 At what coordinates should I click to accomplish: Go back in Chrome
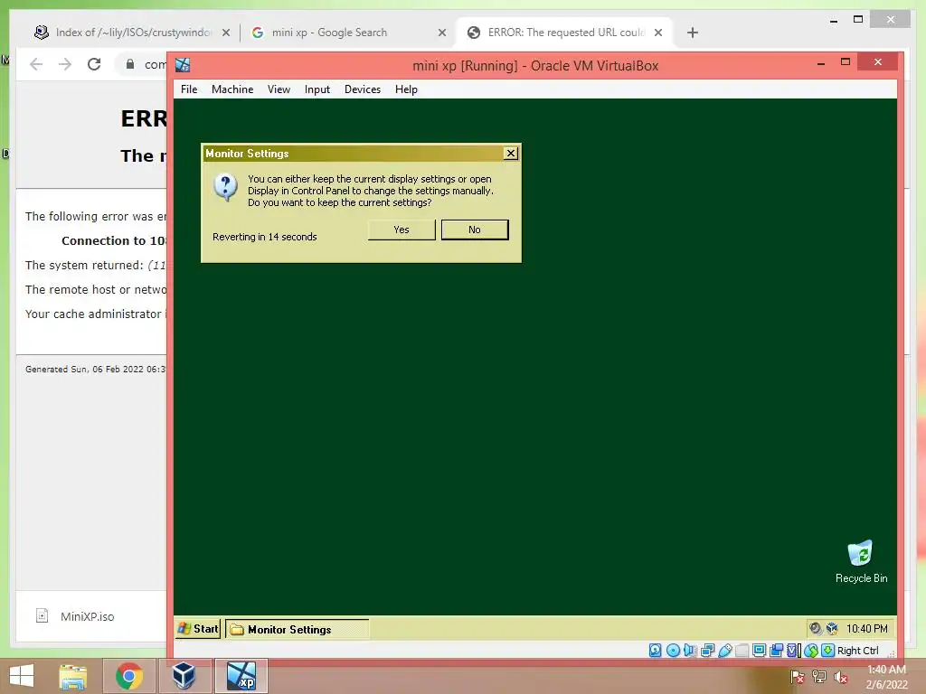click(x=36, y=64)
